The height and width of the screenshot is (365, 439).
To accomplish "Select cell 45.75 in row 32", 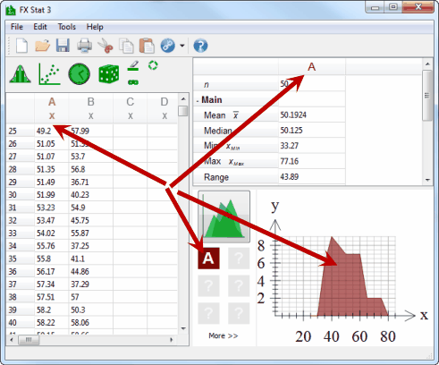I will [91, 220].
